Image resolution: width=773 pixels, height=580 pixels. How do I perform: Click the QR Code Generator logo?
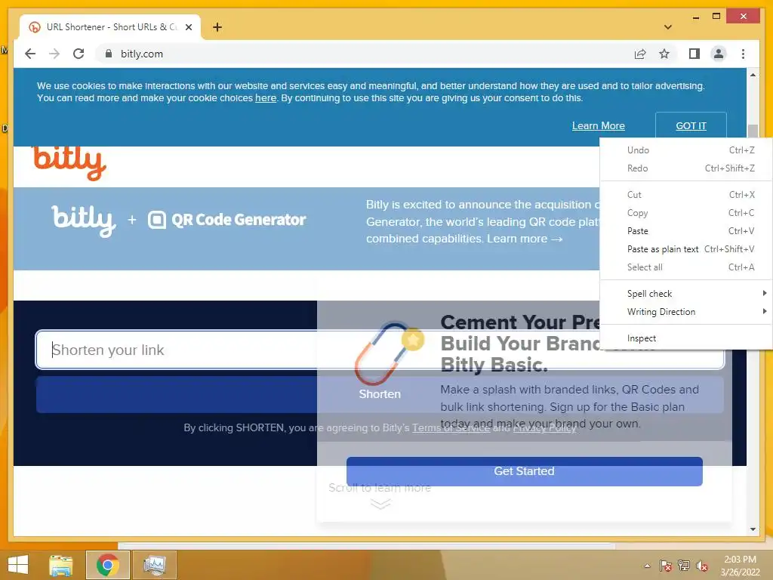[226, 220]
